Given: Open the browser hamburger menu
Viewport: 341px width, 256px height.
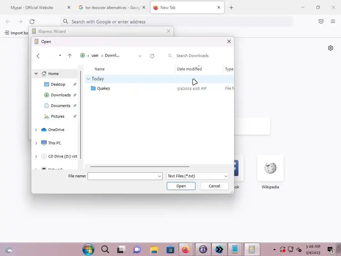Looking at the screenshot, I should (333, 21).
